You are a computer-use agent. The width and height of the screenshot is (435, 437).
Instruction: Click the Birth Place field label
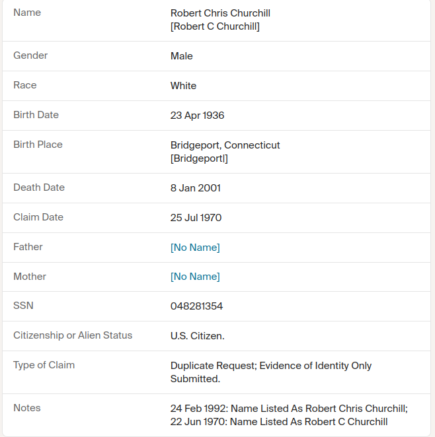pos(38,145)
